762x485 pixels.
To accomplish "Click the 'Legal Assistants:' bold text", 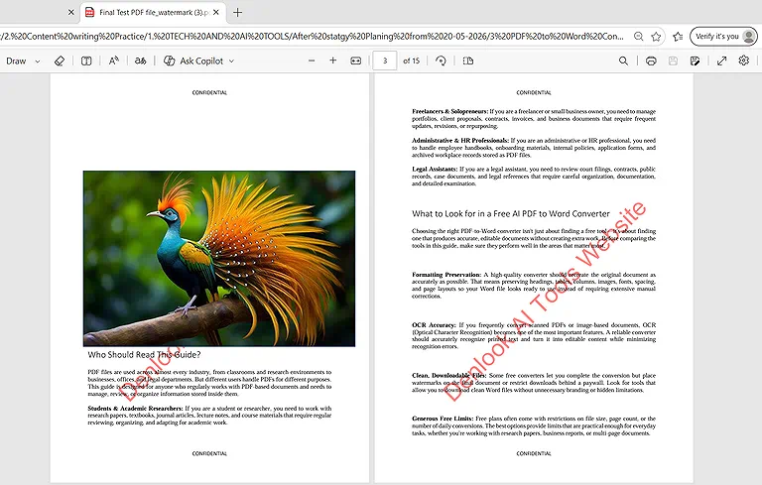I will pos(435,170).
